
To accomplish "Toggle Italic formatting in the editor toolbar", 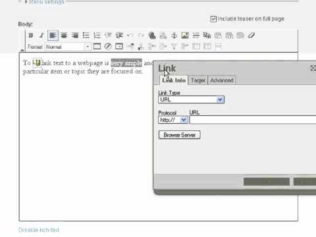I will (41, 36).
